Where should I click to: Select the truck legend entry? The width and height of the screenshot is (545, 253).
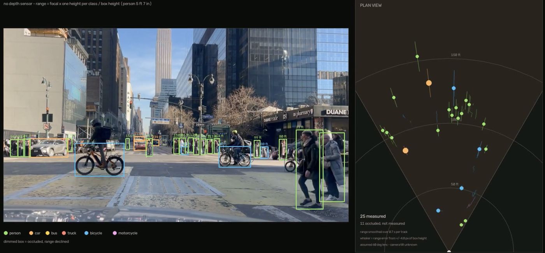(x=69, y=233)
